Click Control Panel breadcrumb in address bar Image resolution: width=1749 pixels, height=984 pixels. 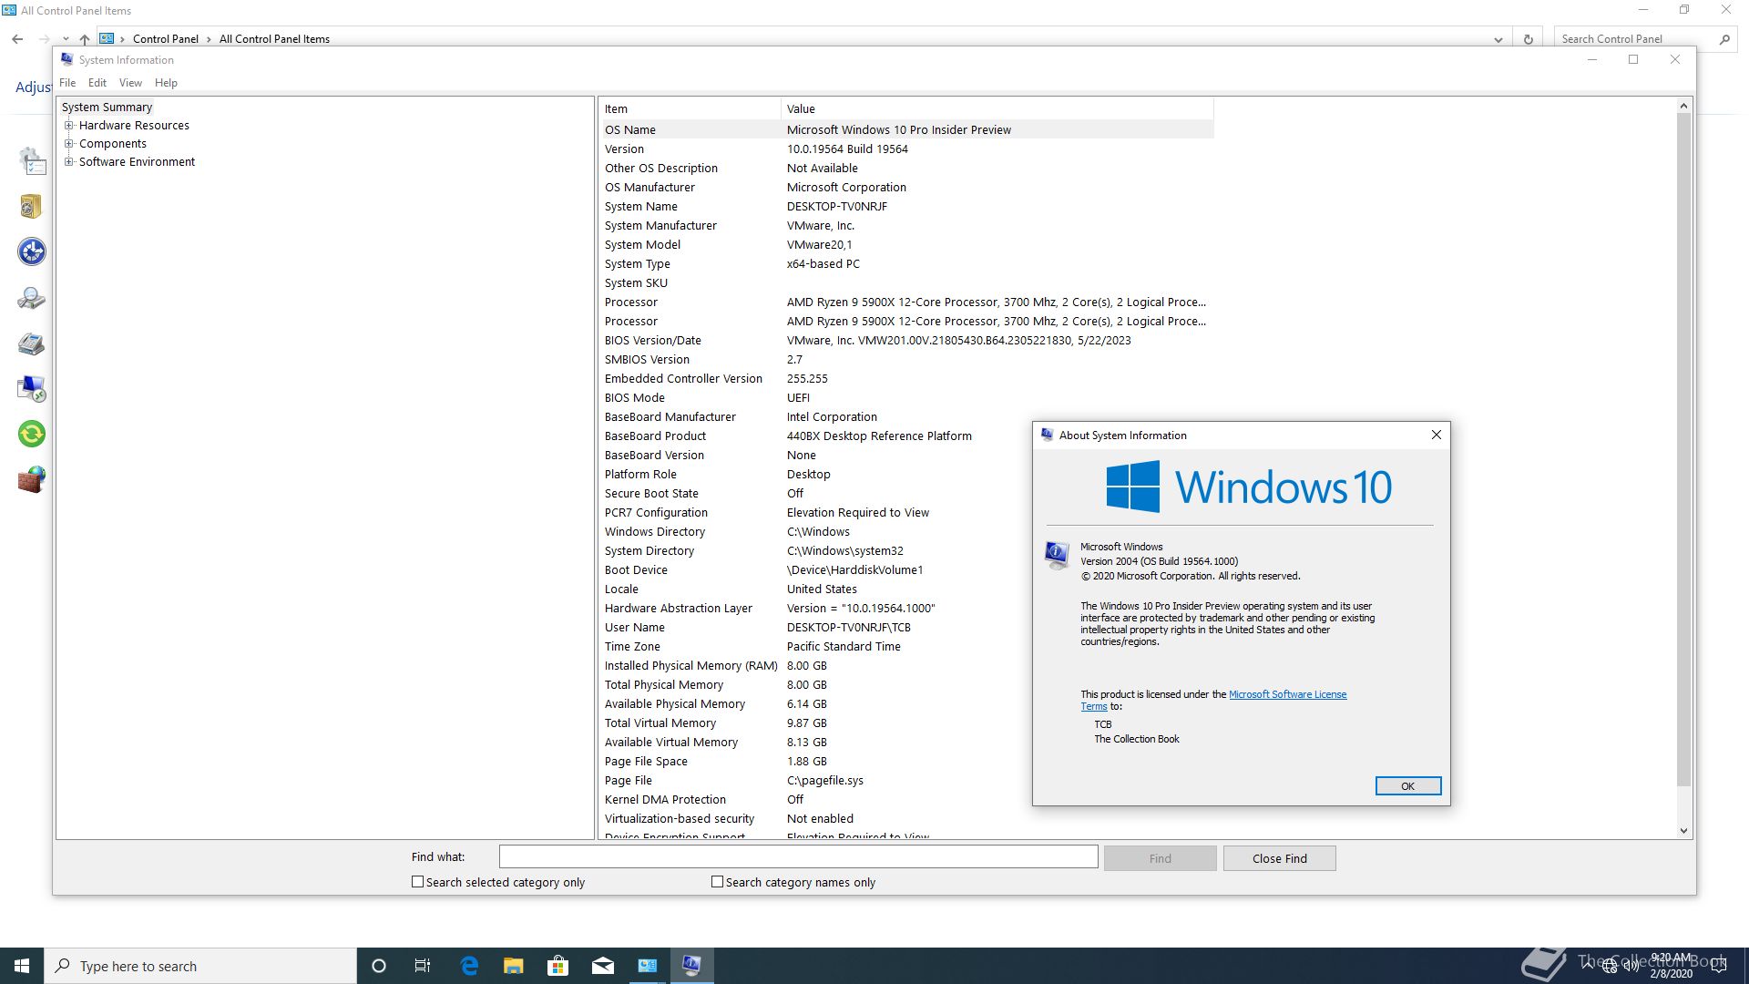(x=166, y=39)
